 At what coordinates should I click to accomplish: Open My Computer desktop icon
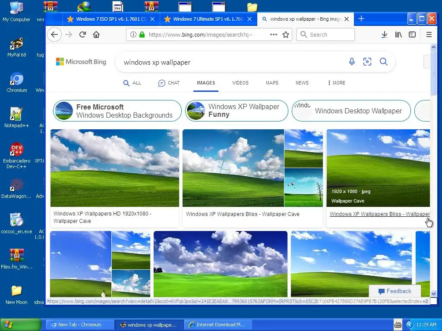coord(16,12)
